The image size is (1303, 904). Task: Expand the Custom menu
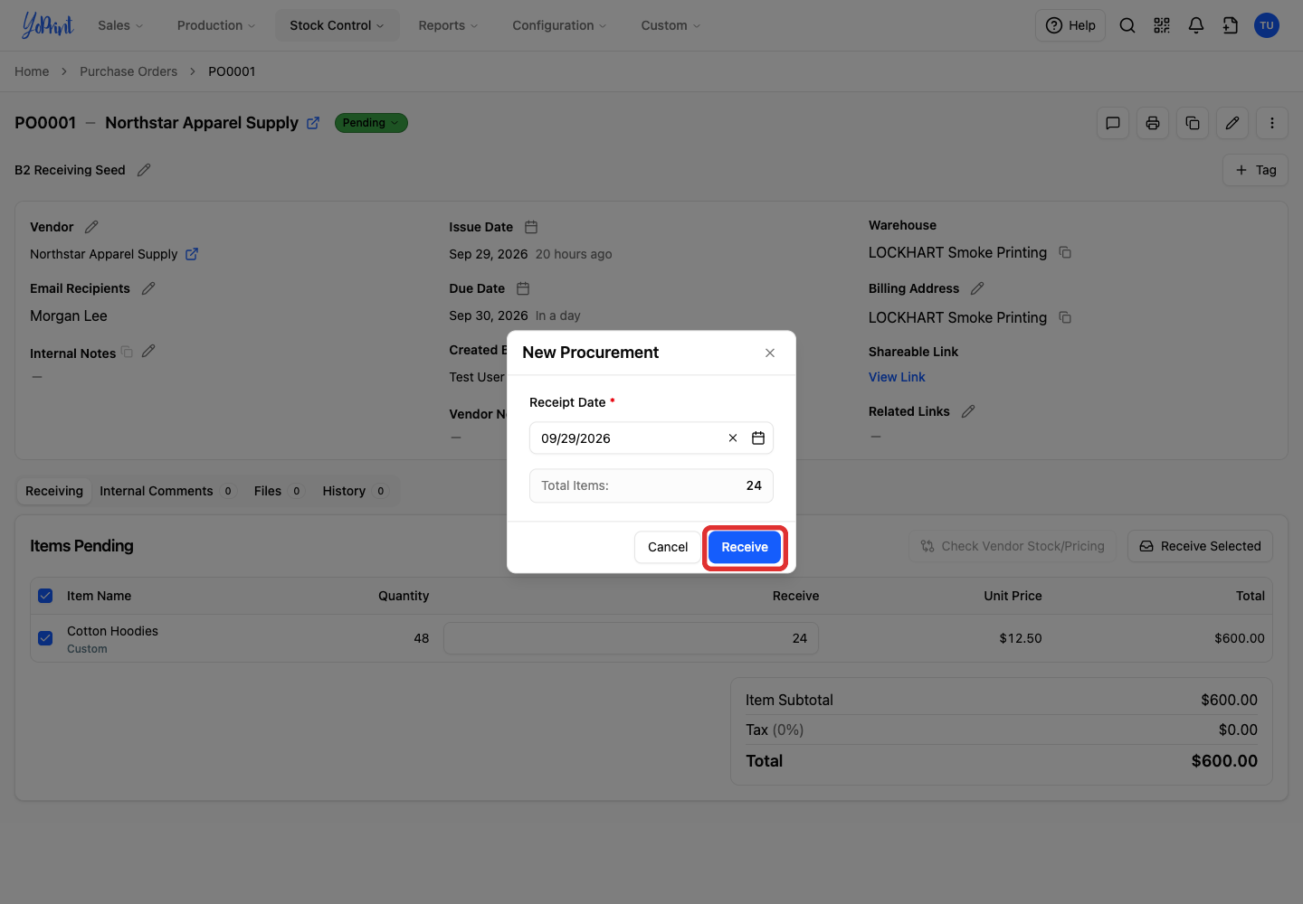[671, 25]
